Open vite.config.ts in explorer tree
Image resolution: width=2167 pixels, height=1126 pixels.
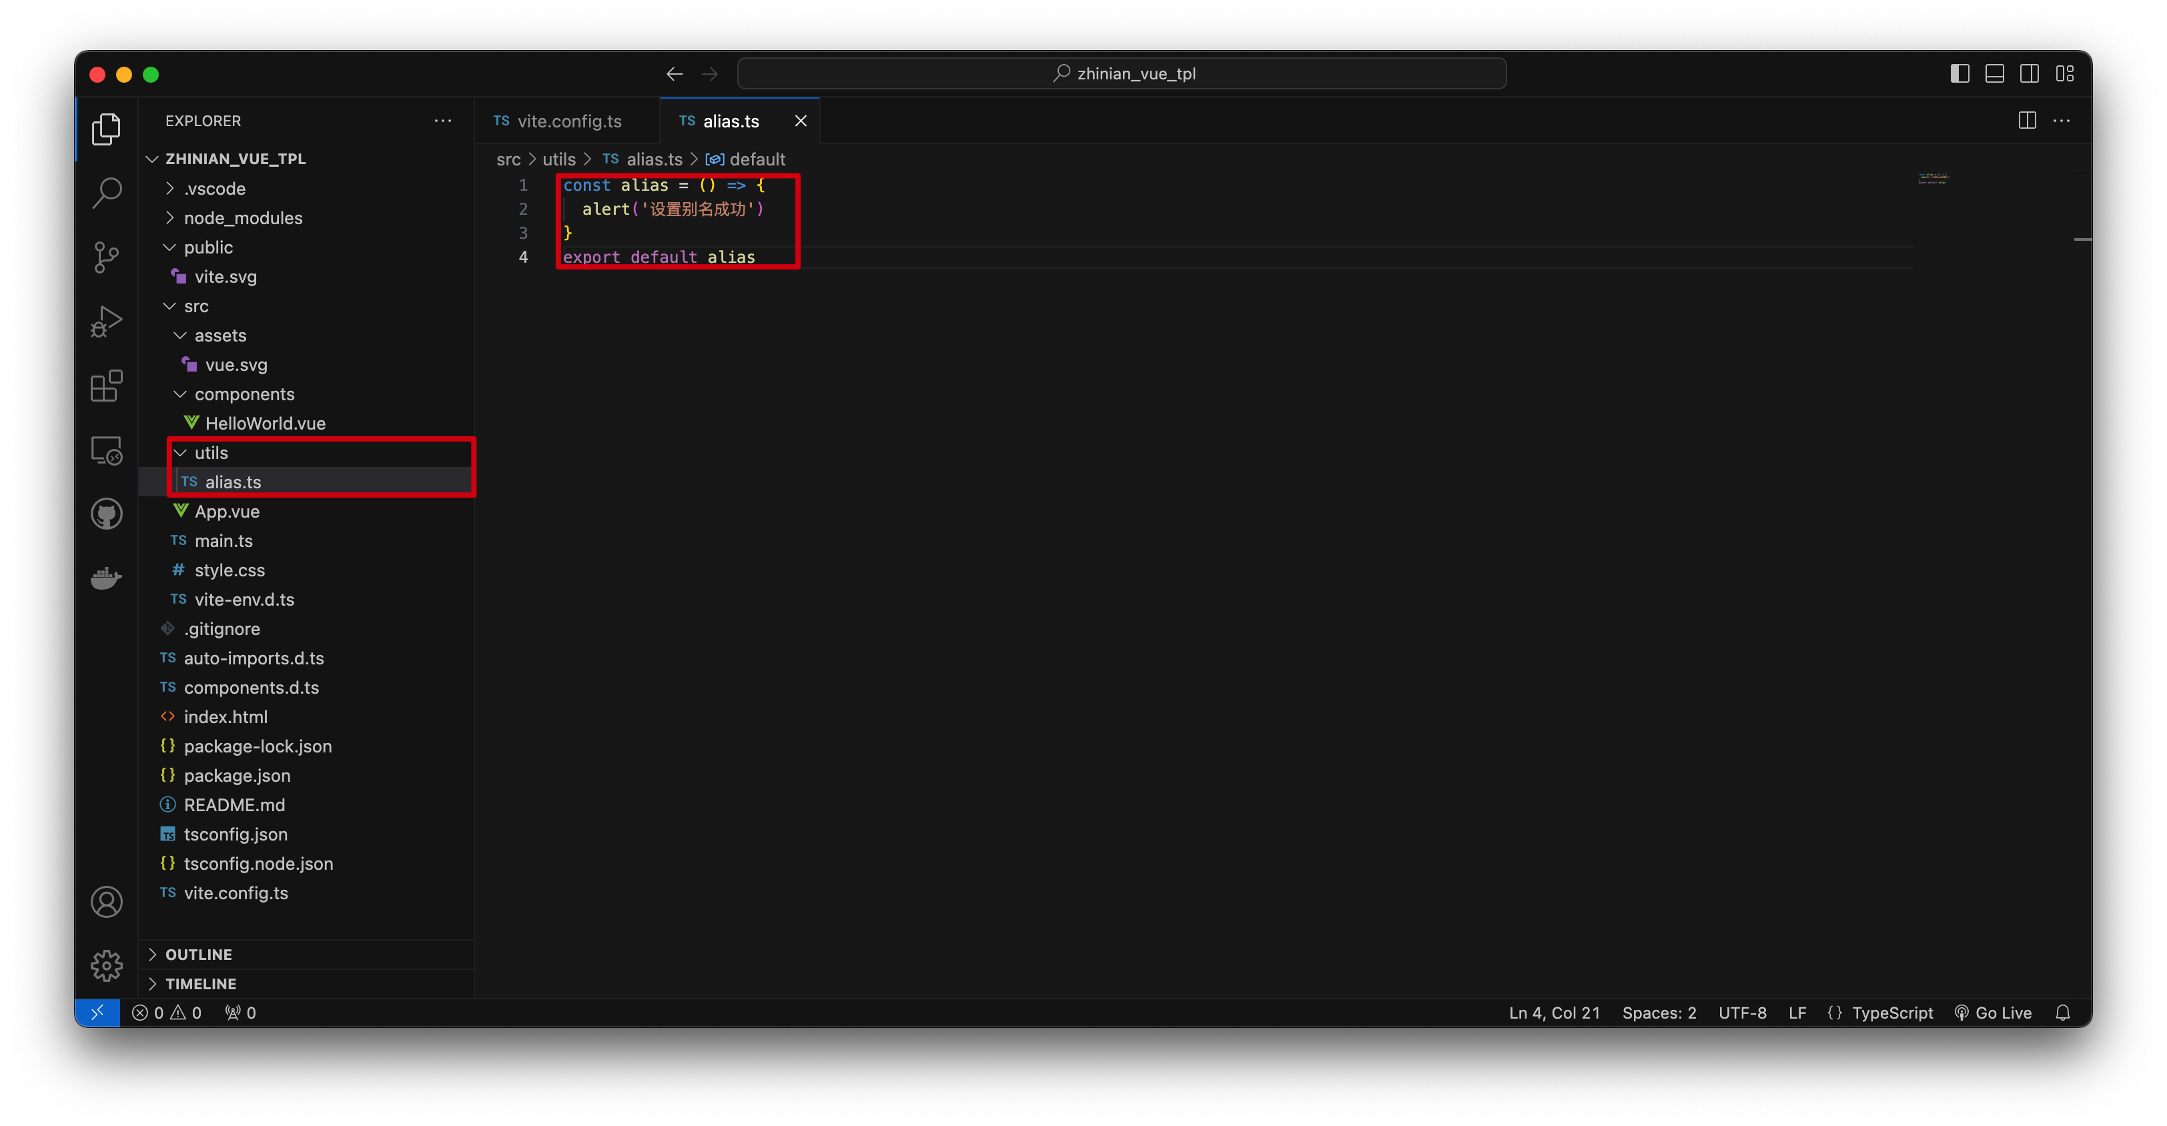tap(306, 893)
